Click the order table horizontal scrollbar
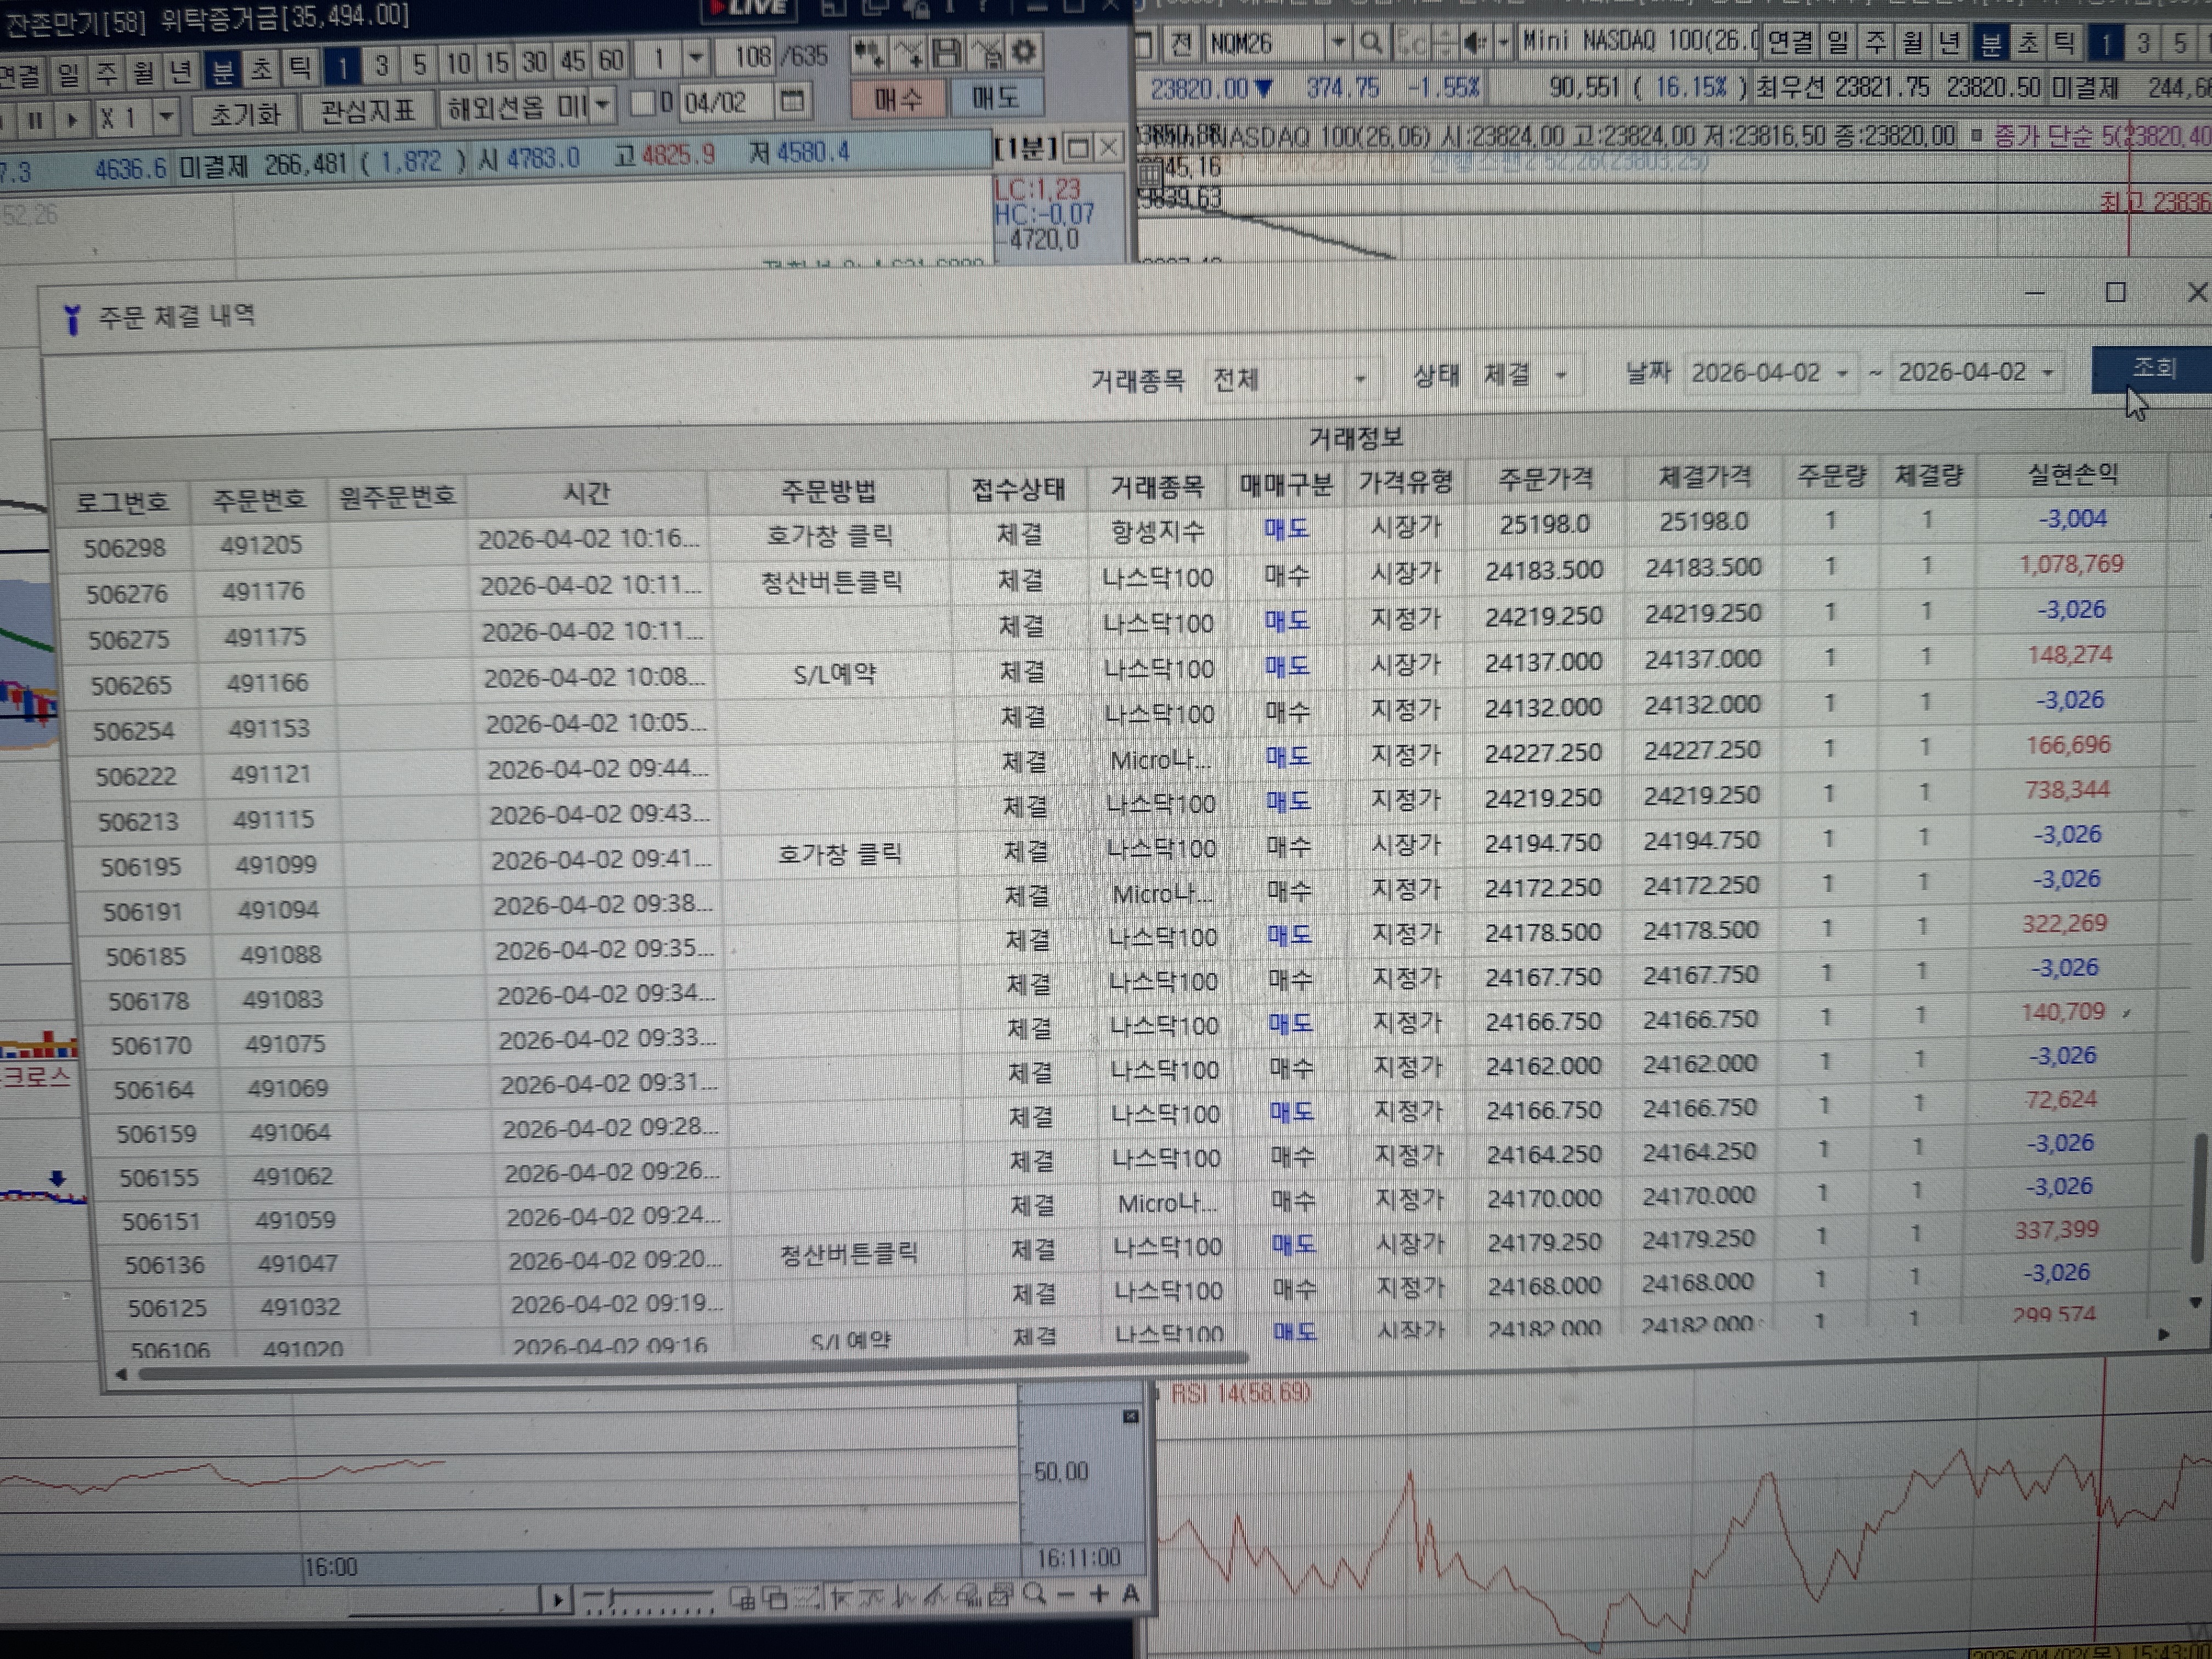Viewport: 2212px width, 1659px height. (x=692, y=1366)
